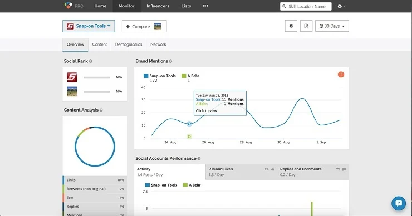The width and height of the screenshot is (412, 216).
Task: Switch to the Network tab
Action: click(x=158, y=44)
